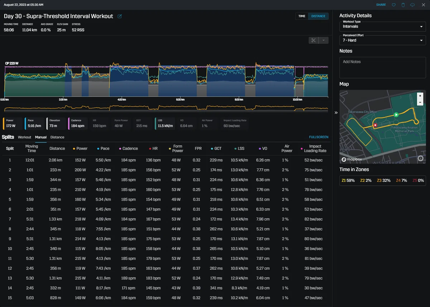Image resolution: width=430 pixels, height=307 pixels.
Task: Open the map info icon
Action: coord(420,159)
